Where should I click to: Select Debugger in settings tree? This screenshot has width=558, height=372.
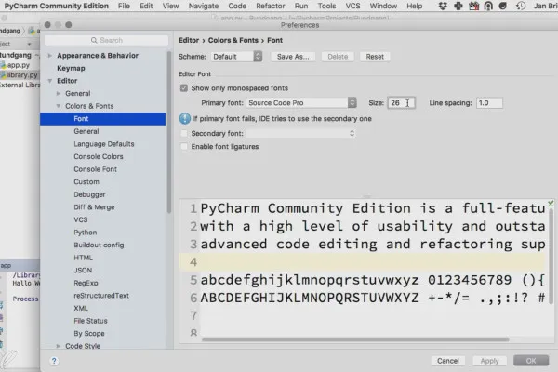[89, 194]
